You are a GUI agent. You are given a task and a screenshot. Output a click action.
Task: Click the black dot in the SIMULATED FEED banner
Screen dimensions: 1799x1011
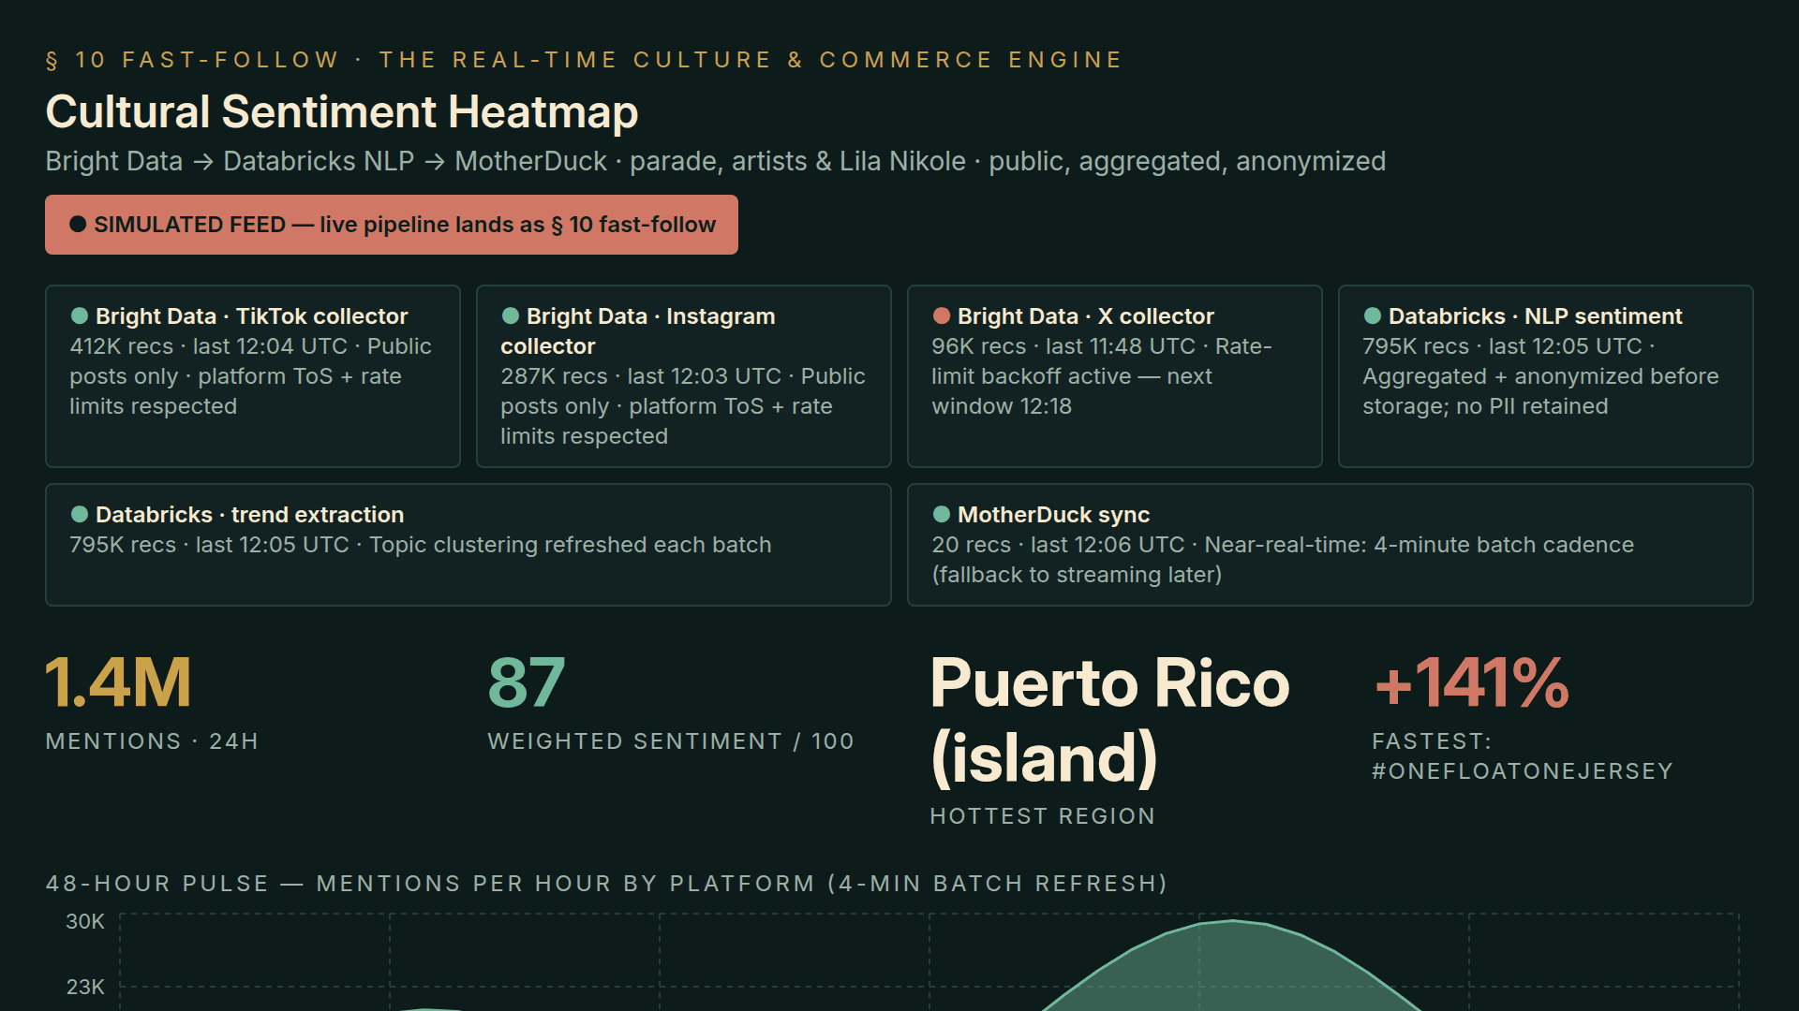click(78, 224)
